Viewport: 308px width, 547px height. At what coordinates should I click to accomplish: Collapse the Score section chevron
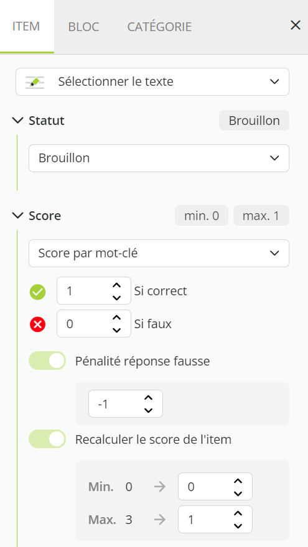(x=17, y=216)
